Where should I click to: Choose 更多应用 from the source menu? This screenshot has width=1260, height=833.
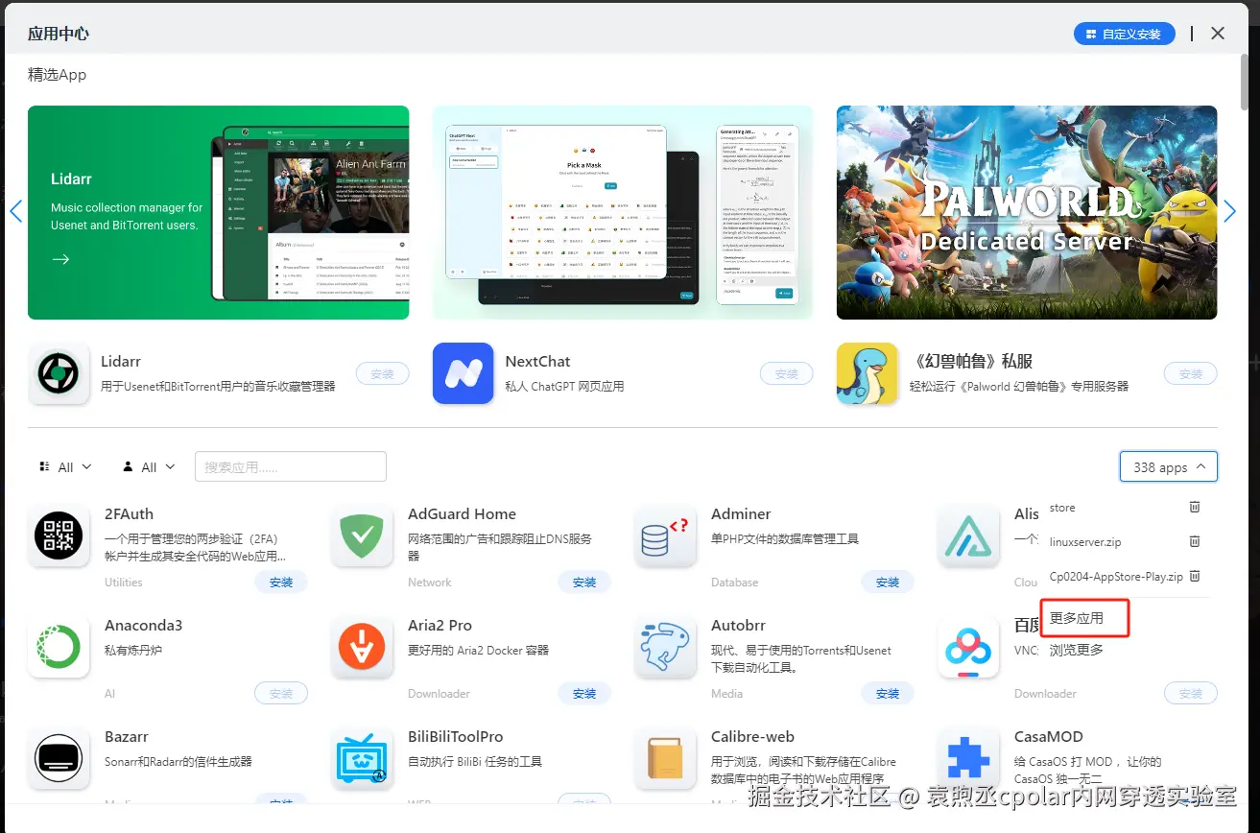[x=1076, y=618]
